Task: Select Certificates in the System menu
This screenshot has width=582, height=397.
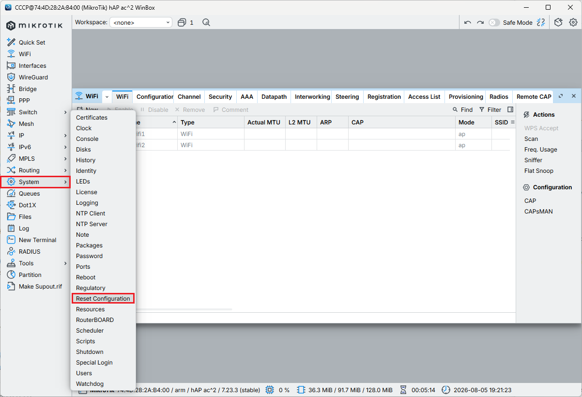Action: click(x=92, y=118)
